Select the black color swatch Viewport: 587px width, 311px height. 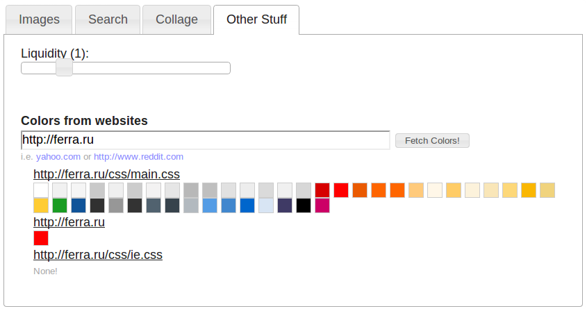304,205
